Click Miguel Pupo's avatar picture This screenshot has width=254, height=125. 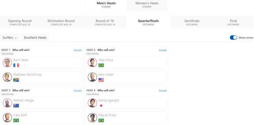click(x=92, y=118)
